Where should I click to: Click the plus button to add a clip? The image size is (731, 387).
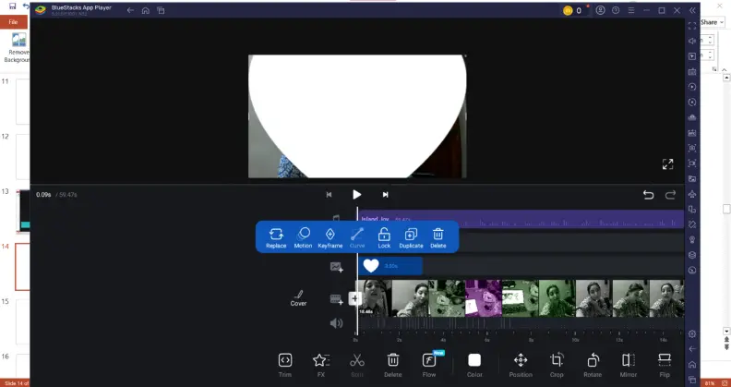coord(355,298)
